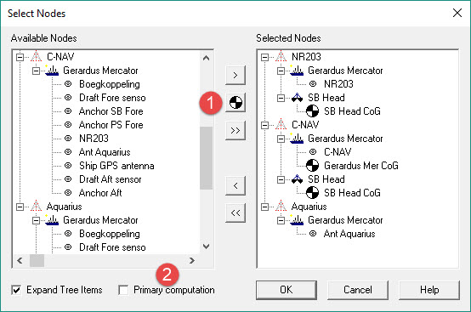Screen dimensions: 471x312
Task: Collapse the Aquarius node in Available Nodes
Action: coord(20,207)
